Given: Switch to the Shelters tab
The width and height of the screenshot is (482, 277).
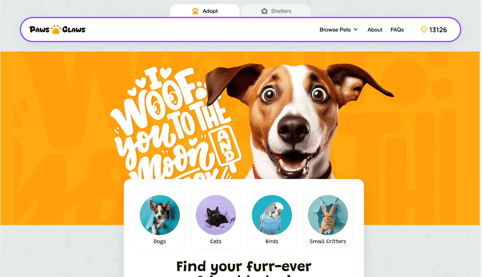Looking at the screenshot, I should pos(276,11).
